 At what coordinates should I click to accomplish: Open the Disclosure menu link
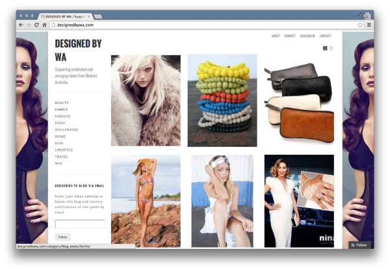tap(307, 36)
